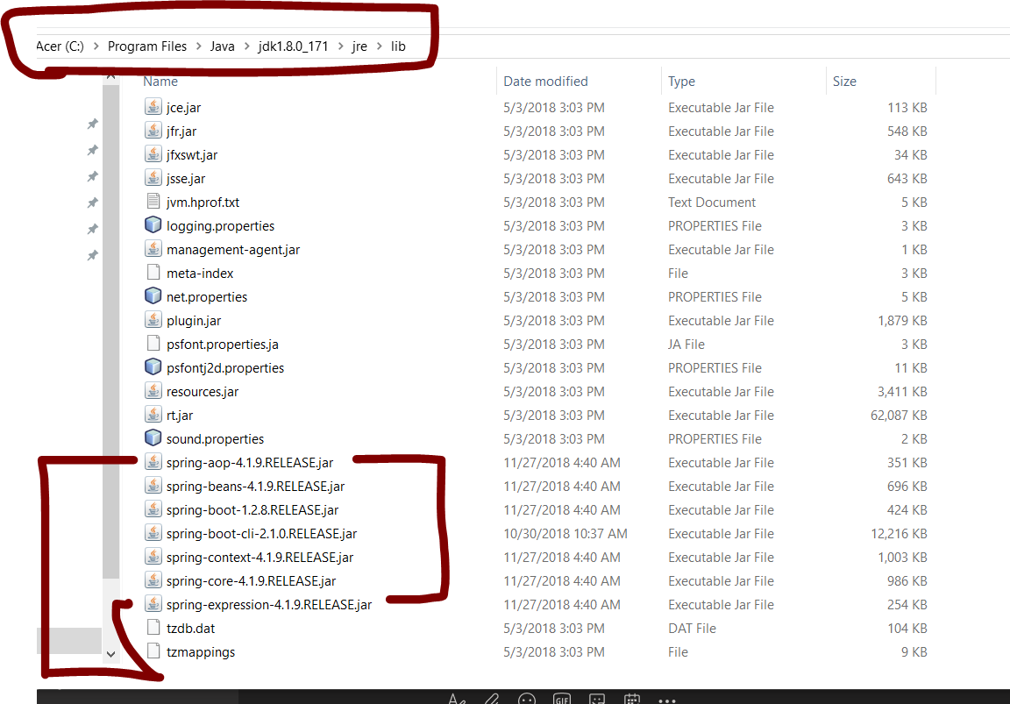Click the jce.jar file icon
Viewport: 1010px width, 704px height.
153,107
